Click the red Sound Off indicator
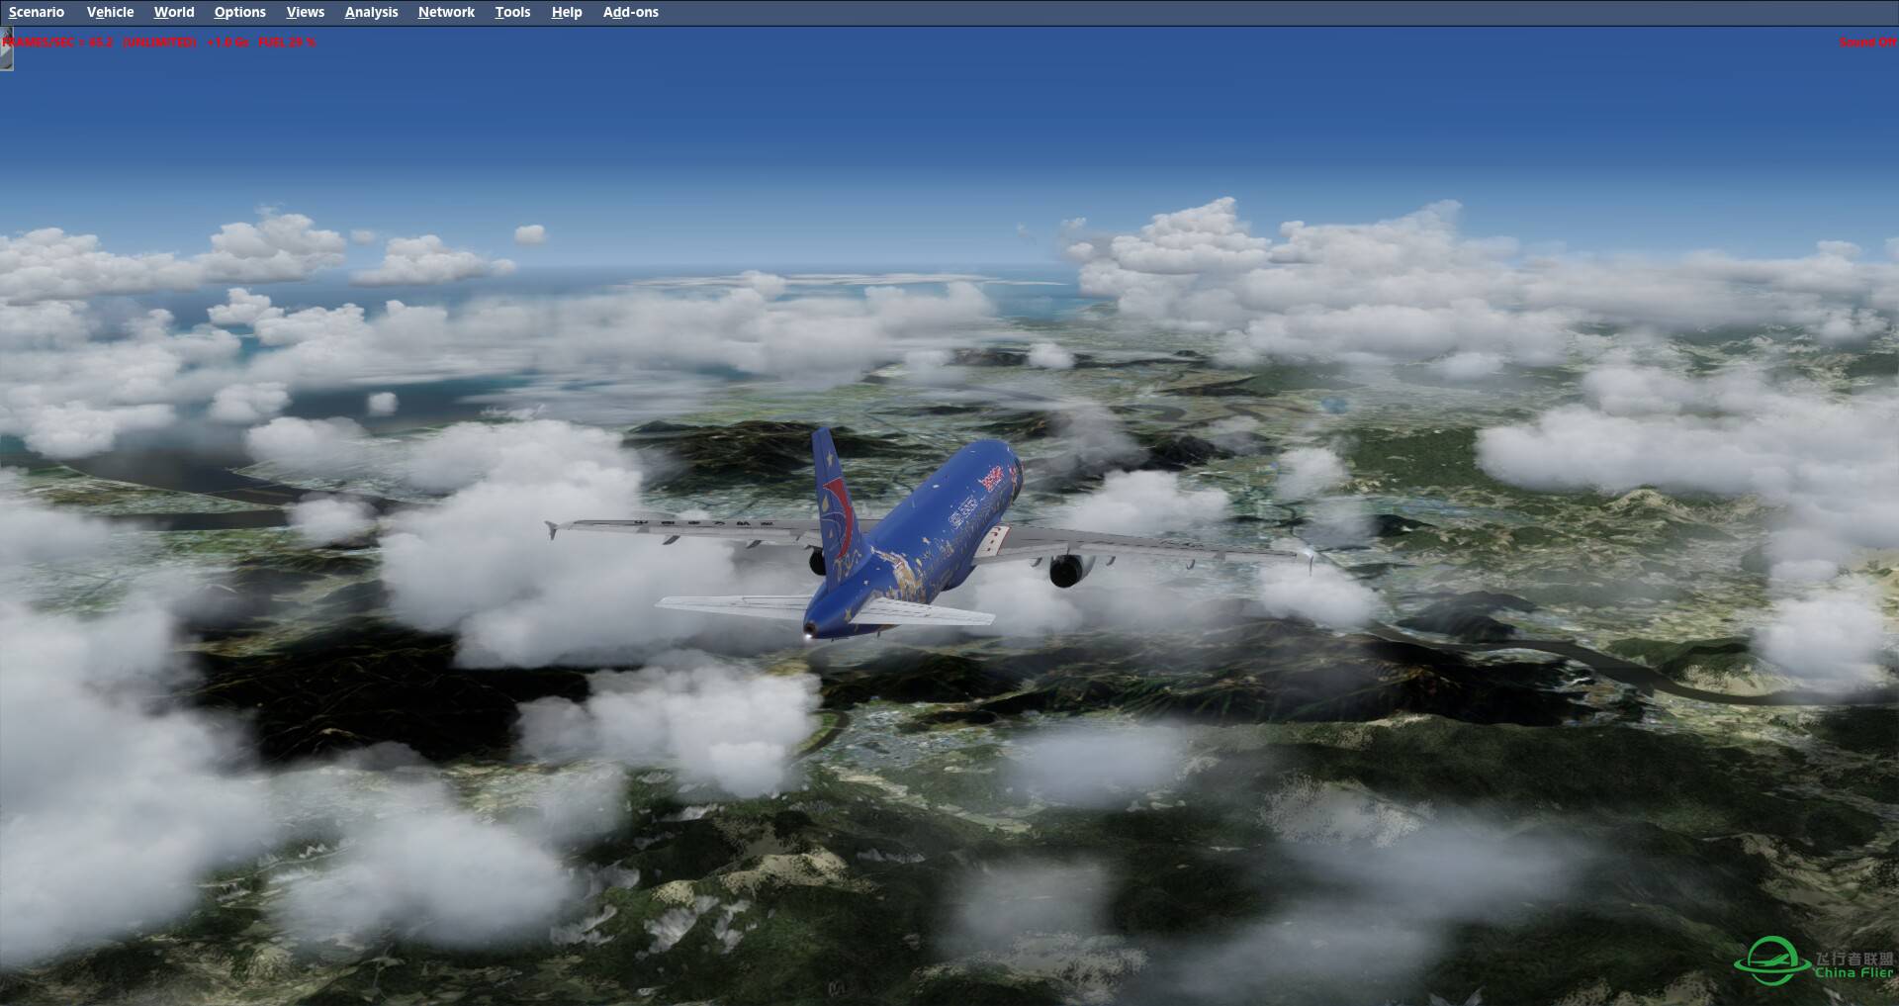Image resolution: width=1899 pixels, height=1006 pixels. point(1867,42)
